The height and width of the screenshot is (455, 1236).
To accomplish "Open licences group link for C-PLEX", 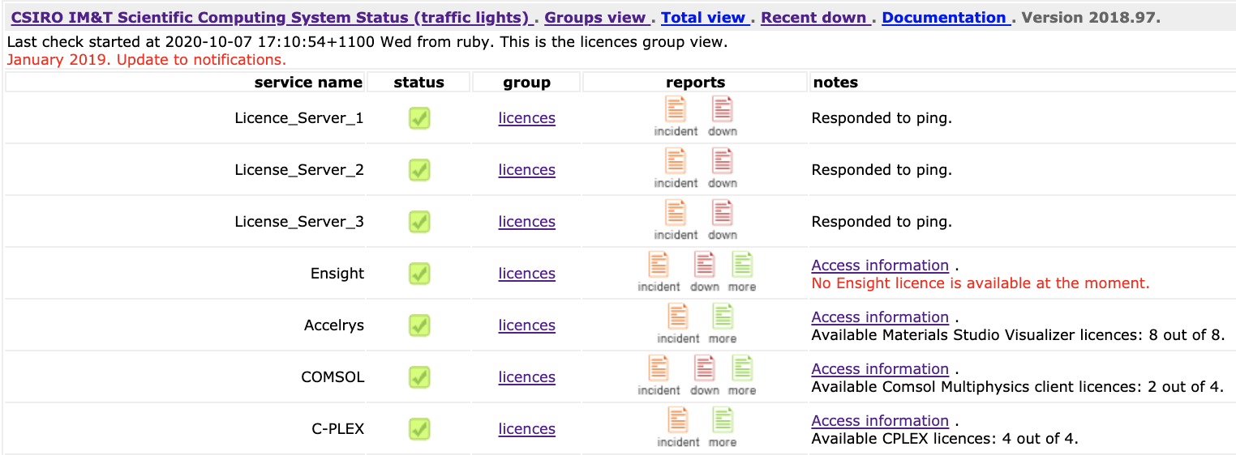I will coord(527,429).
